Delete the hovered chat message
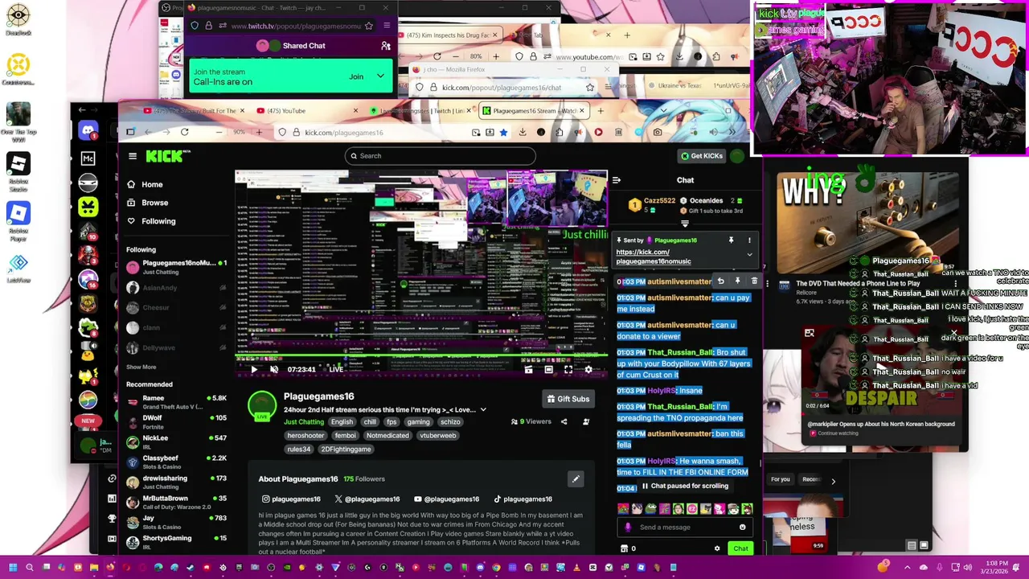 (754, 281)
